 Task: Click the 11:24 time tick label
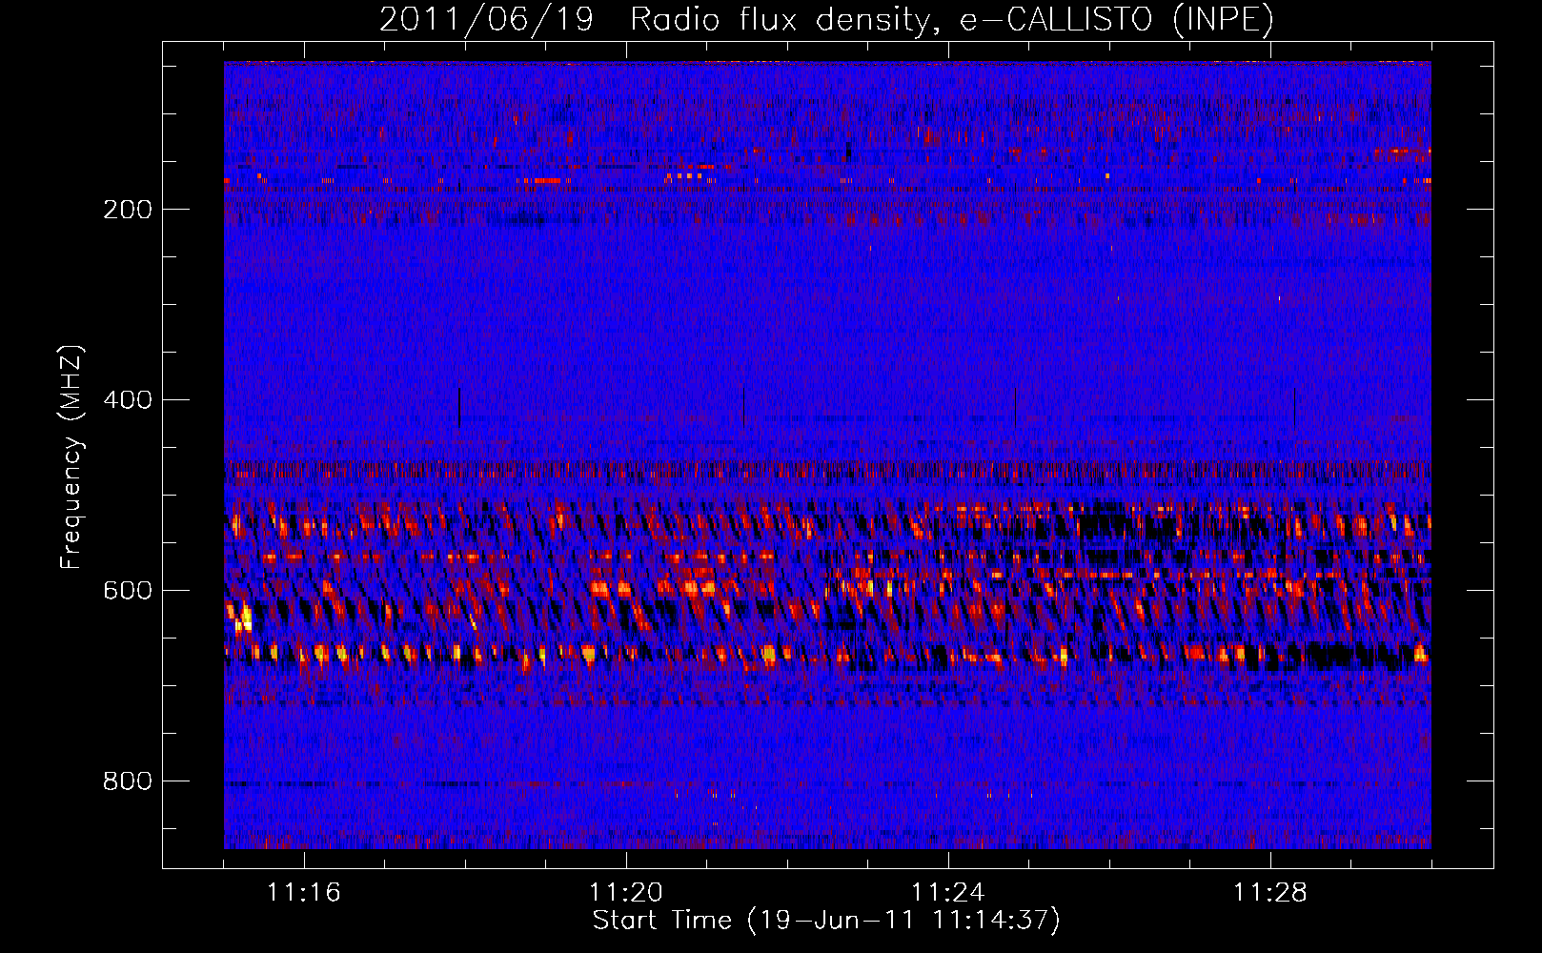[x=948, y=892]
